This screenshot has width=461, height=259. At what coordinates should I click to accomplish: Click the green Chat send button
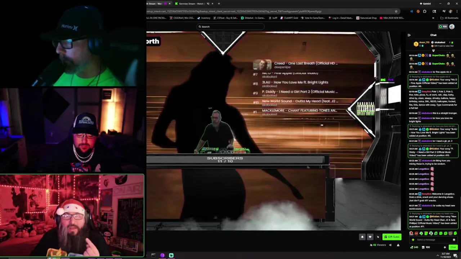click(453, 247)
